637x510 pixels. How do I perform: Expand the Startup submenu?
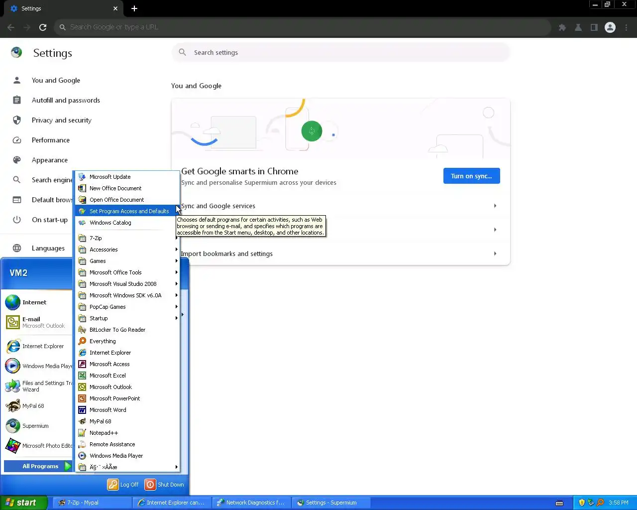click(x=127, y=318)
